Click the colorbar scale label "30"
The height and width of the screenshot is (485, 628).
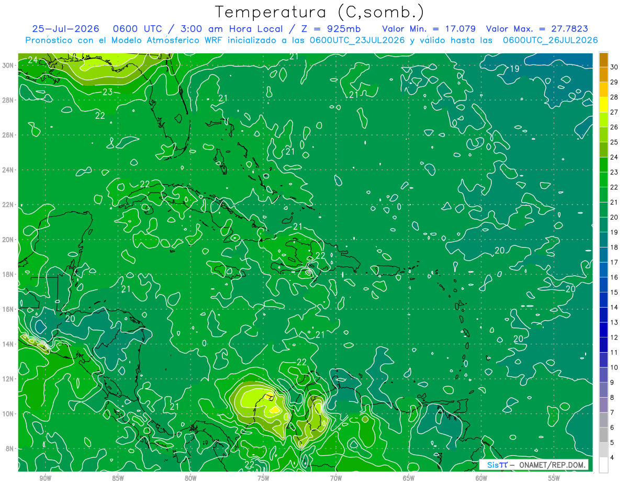click(x=614, y=67)
